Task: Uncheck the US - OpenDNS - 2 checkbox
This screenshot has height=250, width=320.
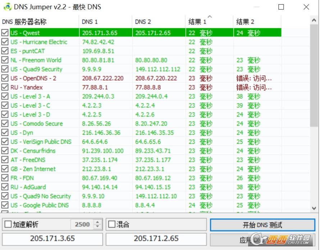Action: (x=5, y=78)
